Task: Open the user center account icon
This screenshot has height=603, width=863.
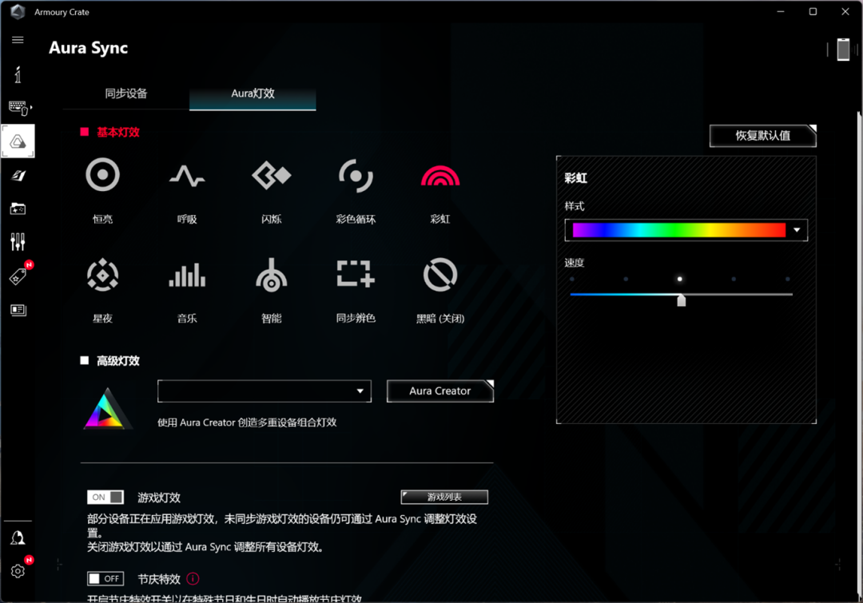Action: click(18, 538)
